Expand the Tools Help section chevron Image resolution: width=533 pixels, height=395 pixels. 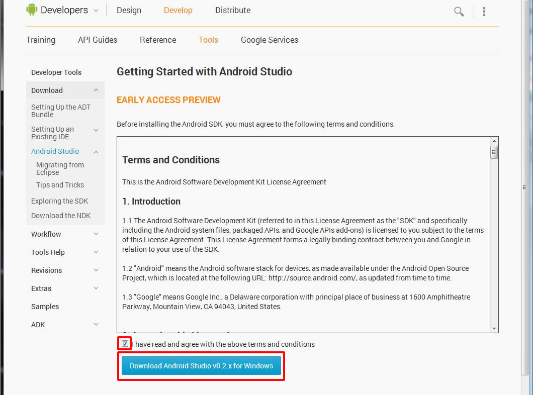tap(96, 252)
